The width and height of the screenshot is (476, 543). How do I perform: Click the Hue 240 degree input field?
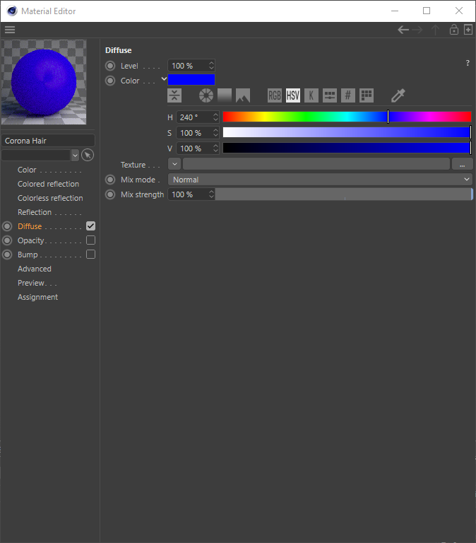[194, 117]
